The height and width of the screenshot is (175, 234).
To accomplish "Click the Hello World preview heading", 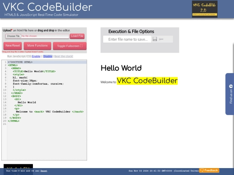I will point(121,68).
